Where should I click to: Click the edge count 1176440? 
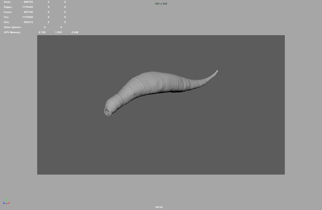[x=28, y=7]
